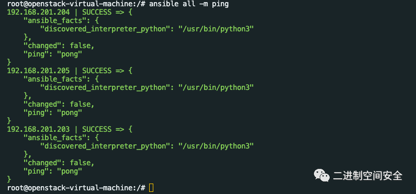This screenshot has height=194, width=416.
Task: Click the "pong" value for host 204
Action: click(70, 54)
